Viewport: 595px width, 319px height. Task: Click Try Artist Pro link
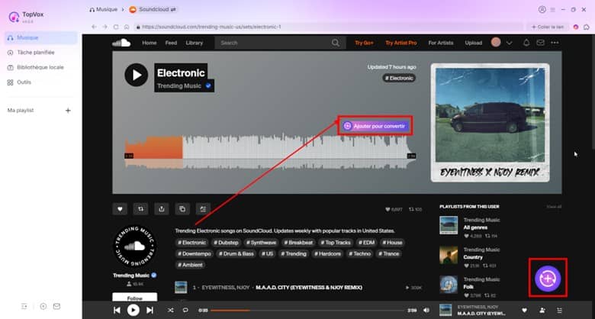pyautogui.click(x=401, y=43)
